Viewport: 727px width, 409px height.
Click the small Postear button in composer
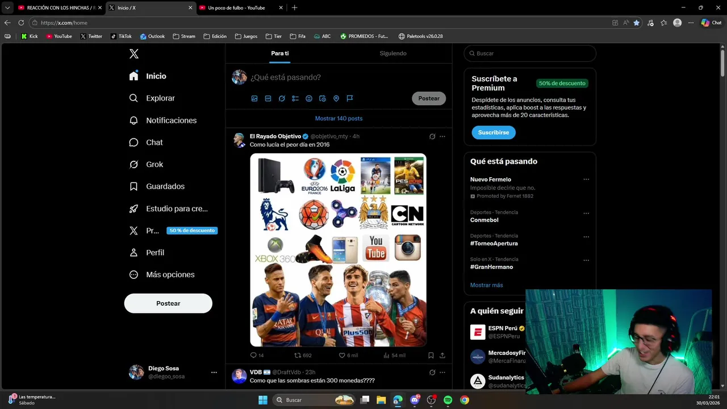pos(429,98)
